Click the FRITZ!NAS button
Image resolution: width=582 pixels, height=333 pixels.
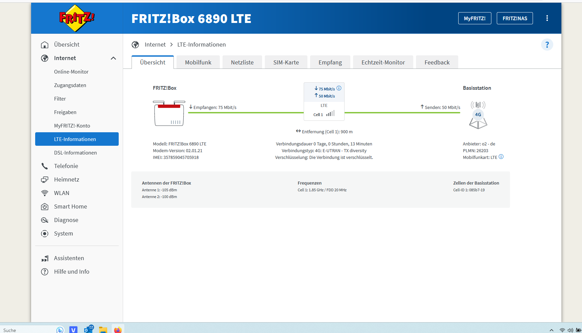click(515, 18)
